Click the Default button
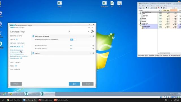This screenshot has height=102, width=181. point(16,84)
